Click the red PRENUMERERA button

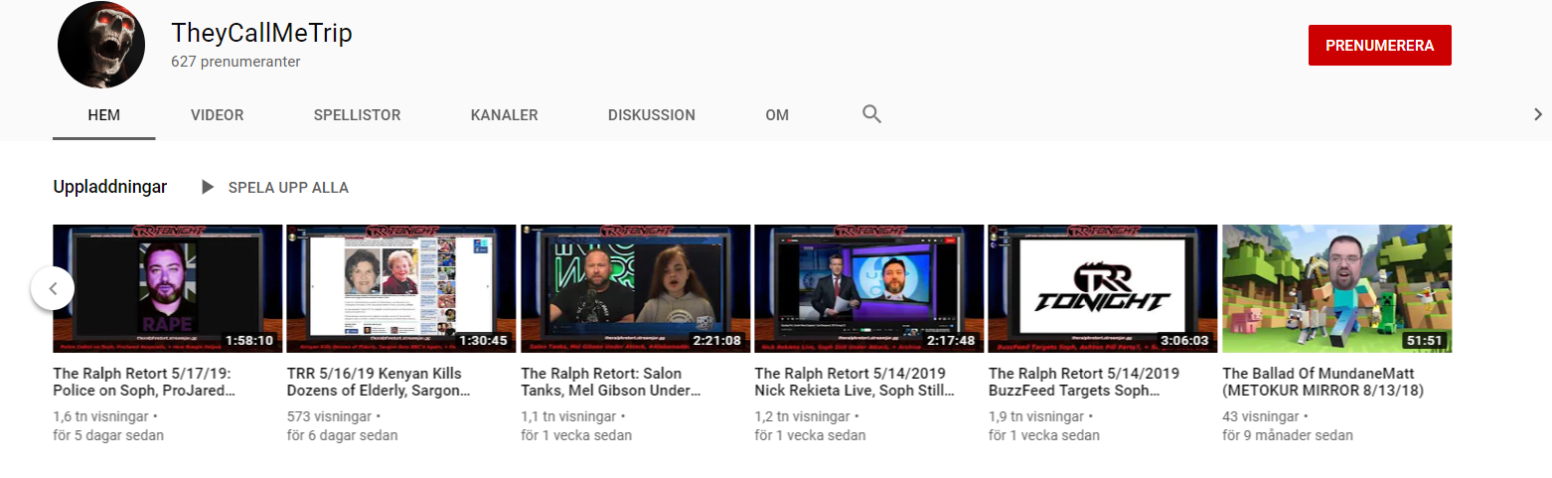click(x=1379, y=46)
